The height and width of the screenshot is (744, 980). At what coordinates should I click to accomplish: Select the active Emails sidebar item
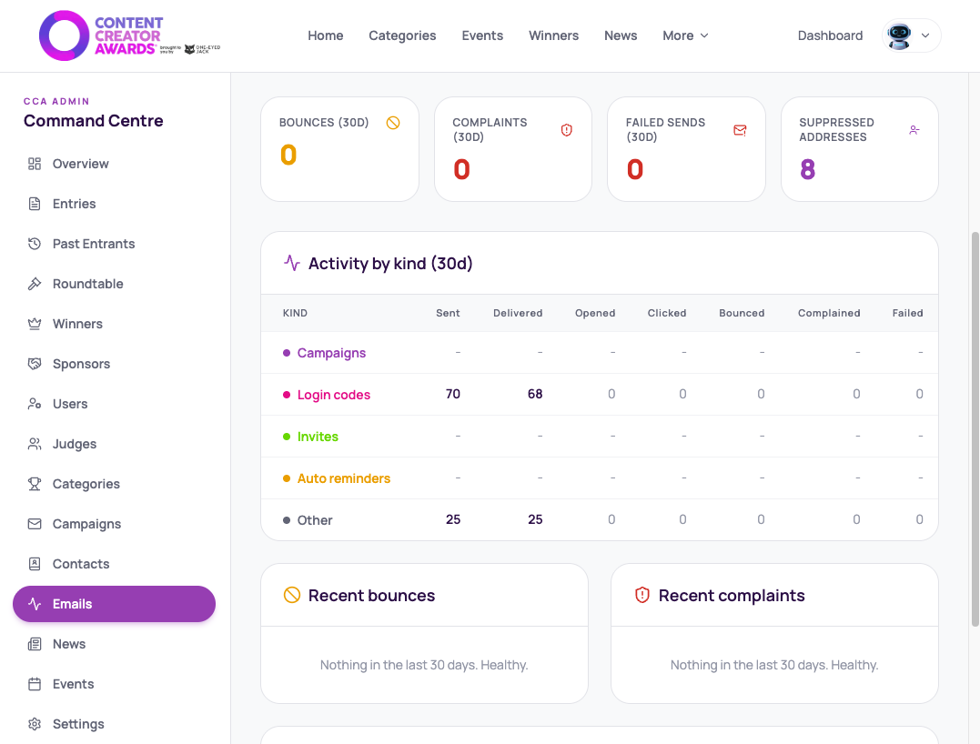114,604
